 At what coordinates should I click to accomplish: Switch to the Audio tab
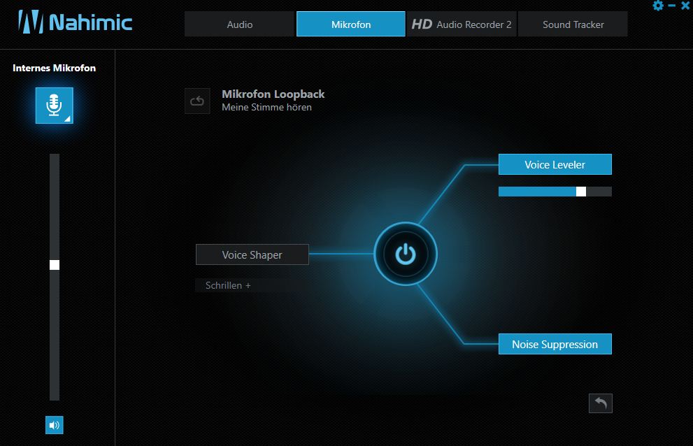pyautogui.click(x=240, y=24)
